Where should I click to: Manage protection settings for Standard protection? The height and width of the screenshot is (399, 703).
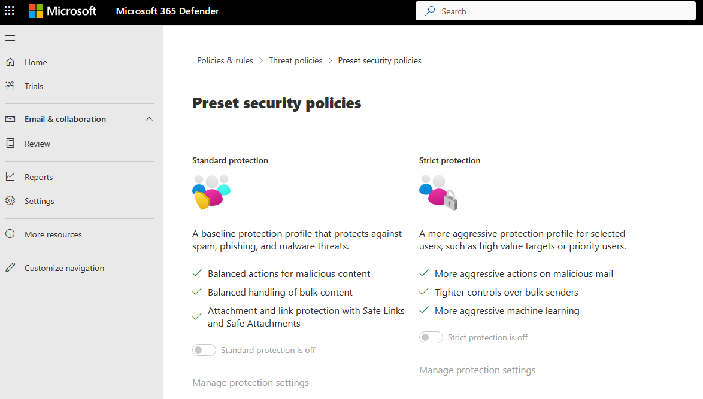[x=250, y=383]
